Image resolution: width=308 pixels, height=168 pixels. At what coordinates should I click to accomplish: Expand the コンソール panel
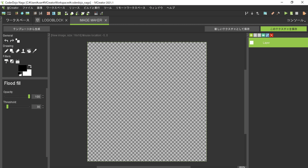pos(296,20)
